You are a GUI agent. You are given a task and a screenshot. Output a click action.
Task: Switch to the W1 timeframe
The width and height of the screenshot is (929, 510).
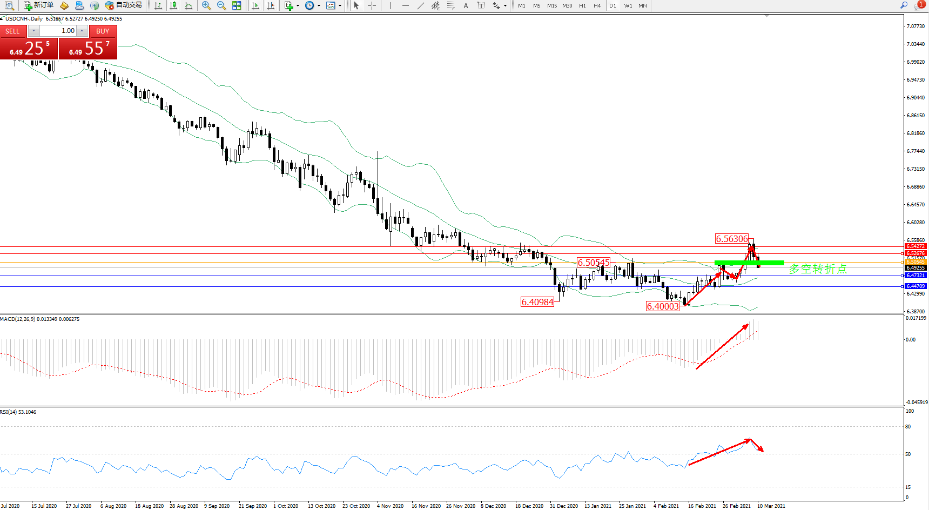click(628, 5)
